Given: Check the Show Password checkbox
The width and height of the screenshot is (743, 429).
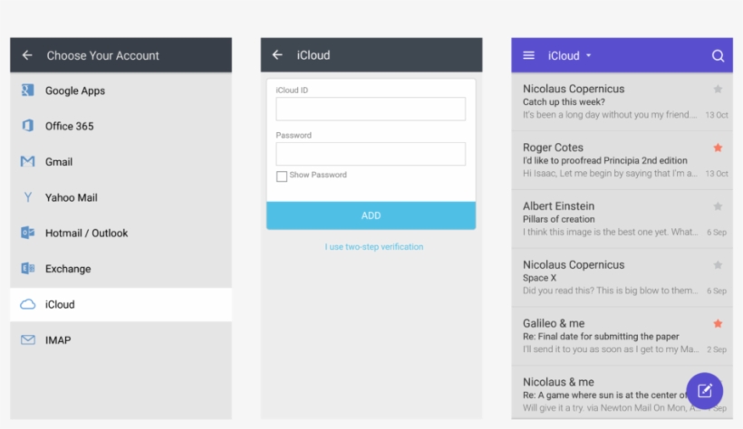Looking at the screenshot, I should coord(282,176).
